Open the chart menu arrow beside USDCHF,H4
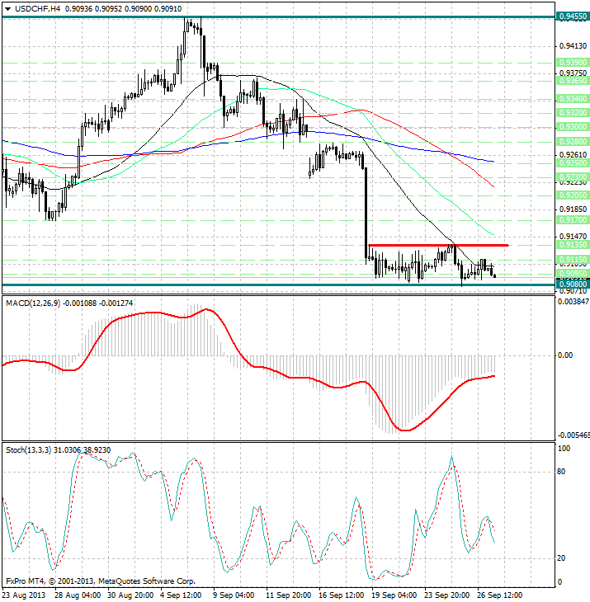Screen dimensions: 590x602 [x=7, y=9]
